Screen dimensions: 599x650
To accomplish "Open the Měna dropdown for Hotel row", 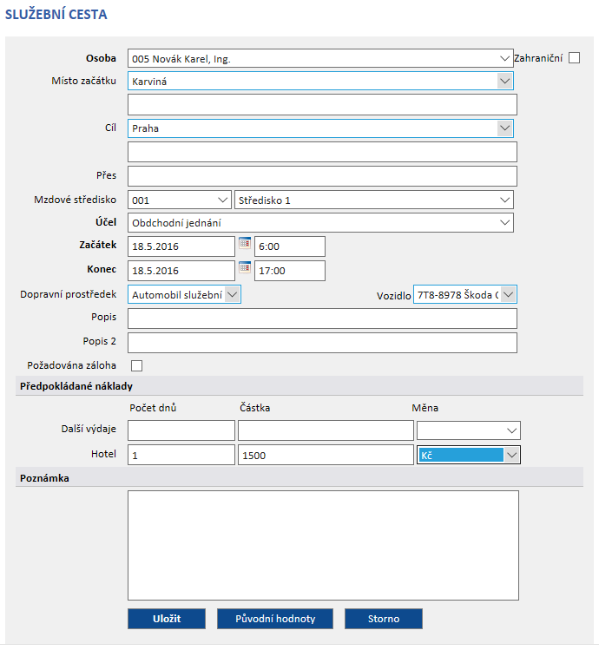I will [468, 455].
